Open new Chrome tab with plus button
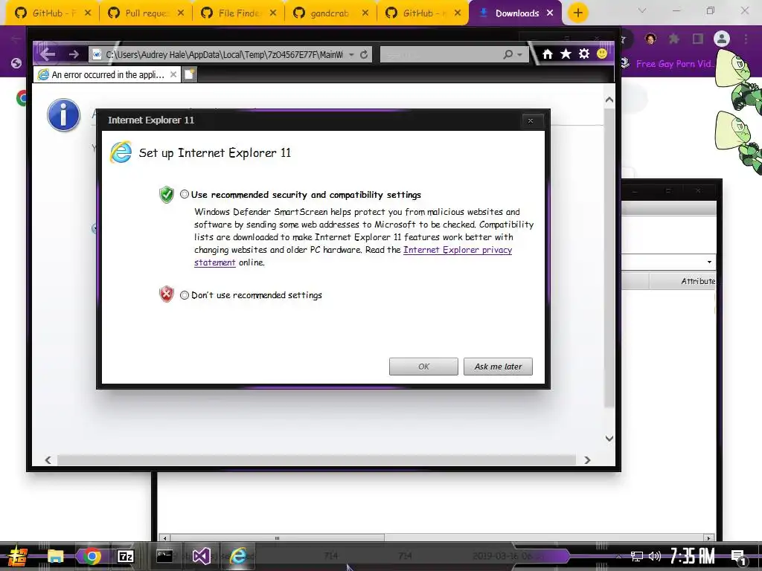Image resolution: width=762 pixels, height=571 pixels. coord(577,13)
